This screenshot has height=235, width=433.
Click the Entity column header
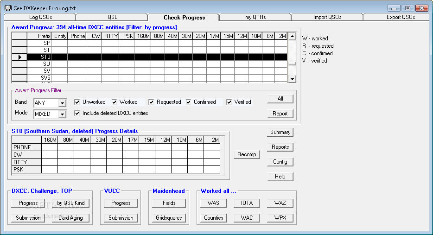pyautogui.click(x=59, y=36)
